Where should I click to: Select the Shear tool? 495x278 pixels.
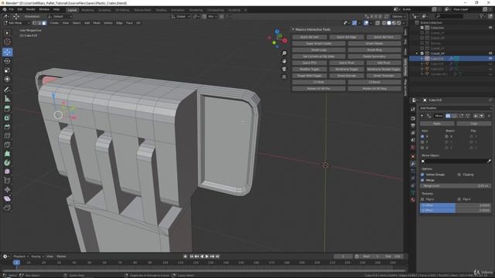click(7, 198)
